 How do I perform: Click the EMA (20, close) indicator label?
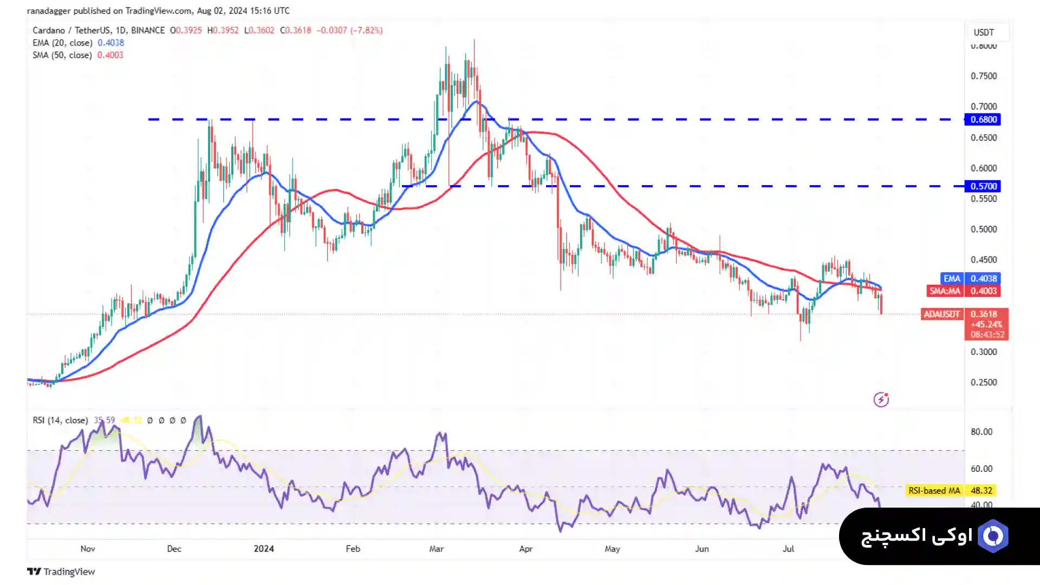click(x=62, y=43)
